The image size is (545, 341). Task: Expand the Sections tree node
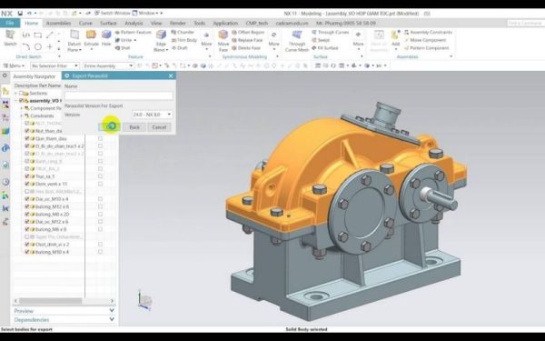tap(15, 94)
